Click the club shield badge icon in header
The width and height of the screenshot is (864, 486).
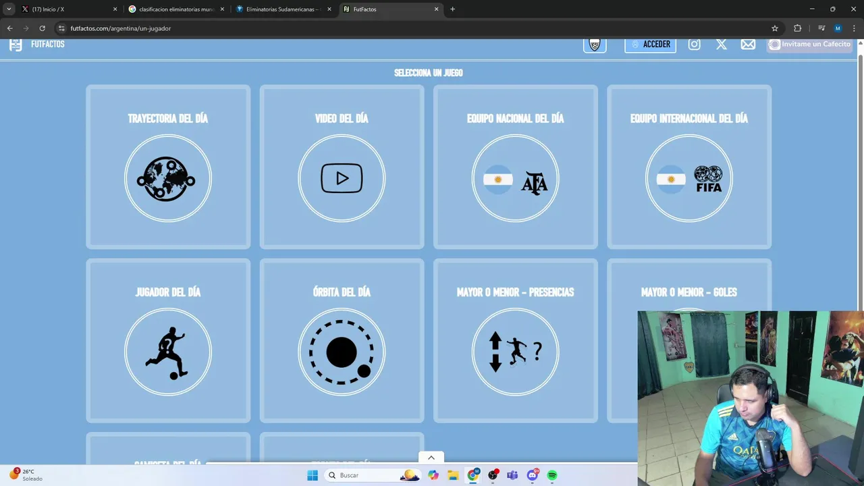595,45
